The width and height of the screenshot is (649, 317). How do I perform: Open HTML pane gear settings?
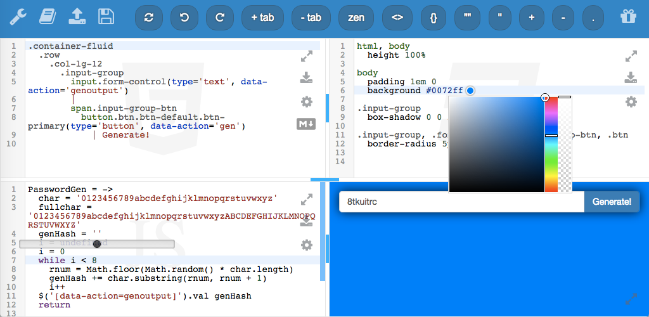[306, 101]
